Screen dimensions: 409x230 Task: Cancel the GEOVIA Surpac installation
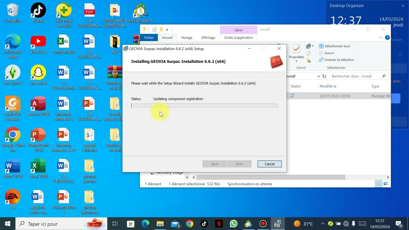pyautogui.click(x=269, y=164)
